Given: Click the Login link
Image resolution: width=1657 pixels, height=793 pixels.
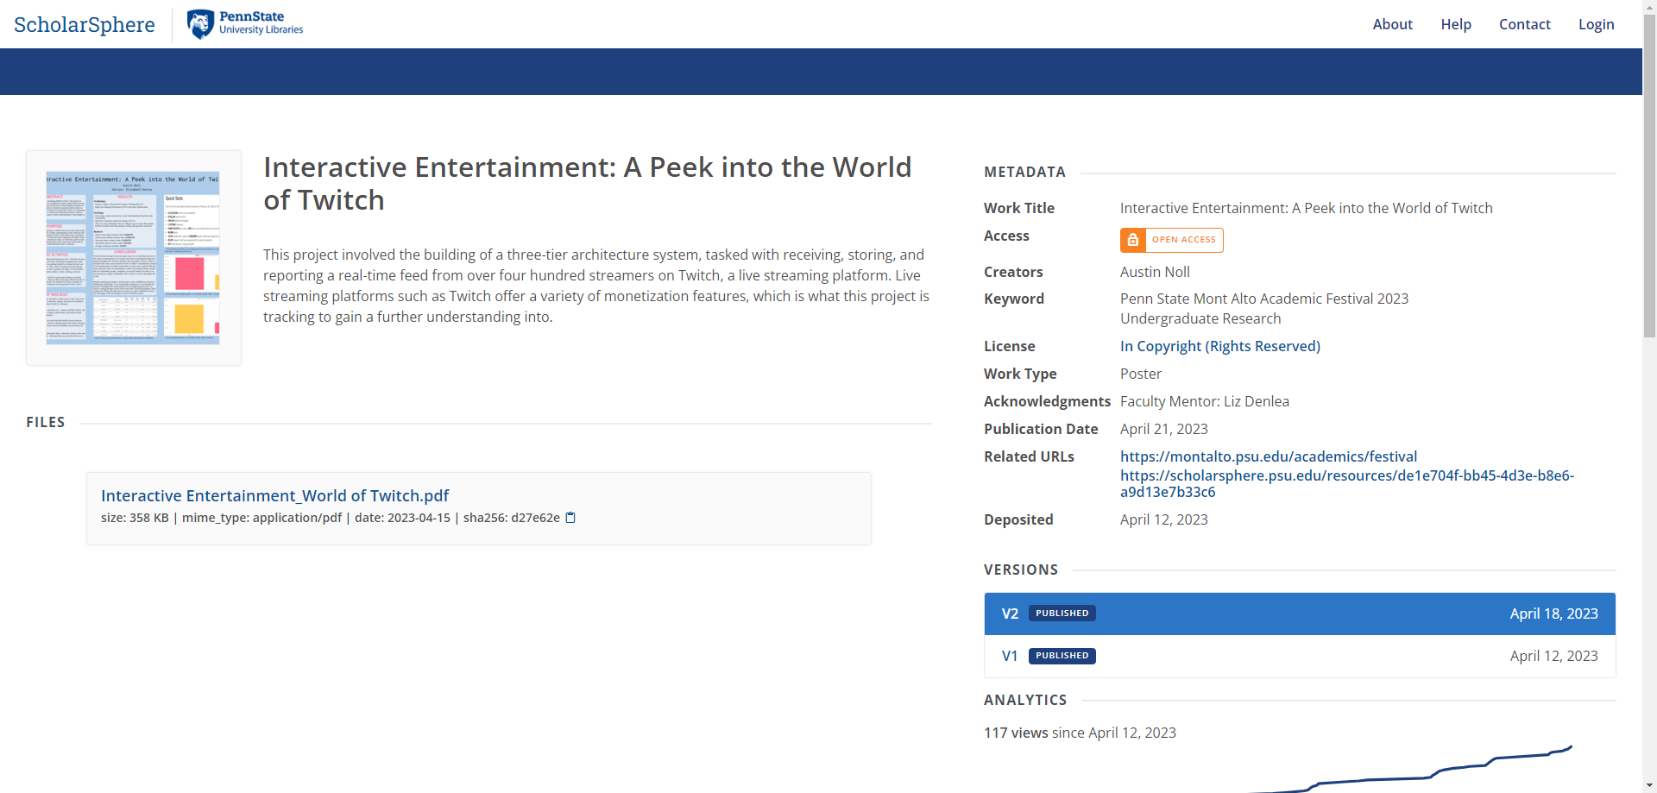Looking at the screenshot, I should (1596, 24).
